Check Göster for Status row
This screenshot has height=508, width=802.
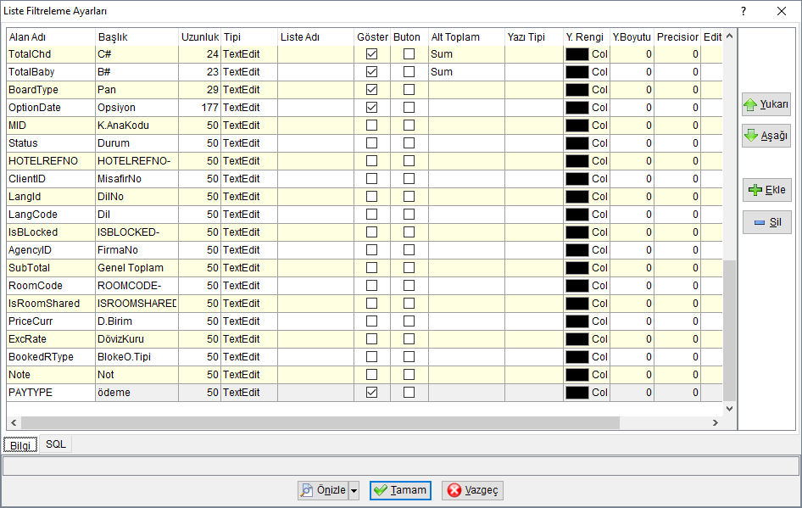coord(372,143)
